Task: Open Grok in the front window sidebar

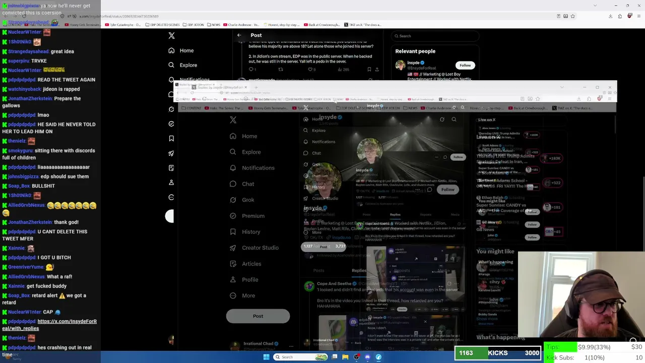Action: (242, 200)
